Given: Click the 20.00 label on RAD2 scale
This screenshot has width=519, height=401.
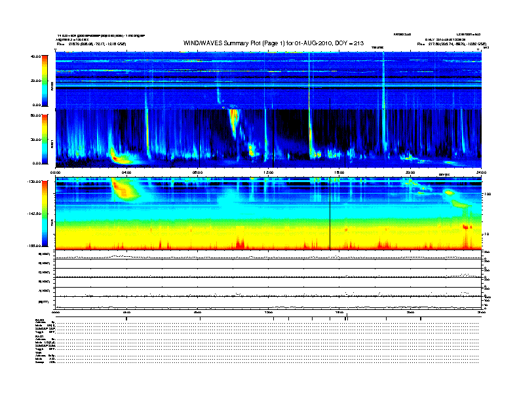Looking at the screenshot, I should 35,81.
